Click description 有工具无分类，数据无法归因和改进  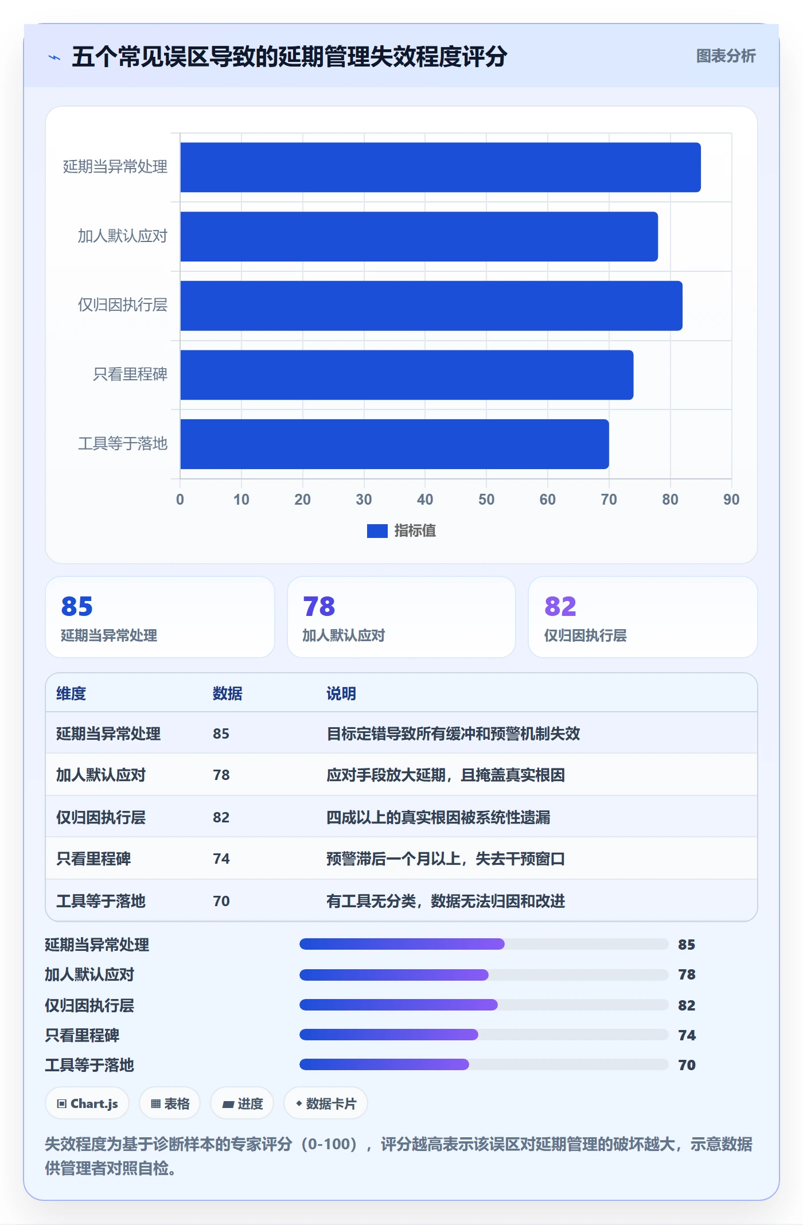pyautogui.click(x=446, y=901)
